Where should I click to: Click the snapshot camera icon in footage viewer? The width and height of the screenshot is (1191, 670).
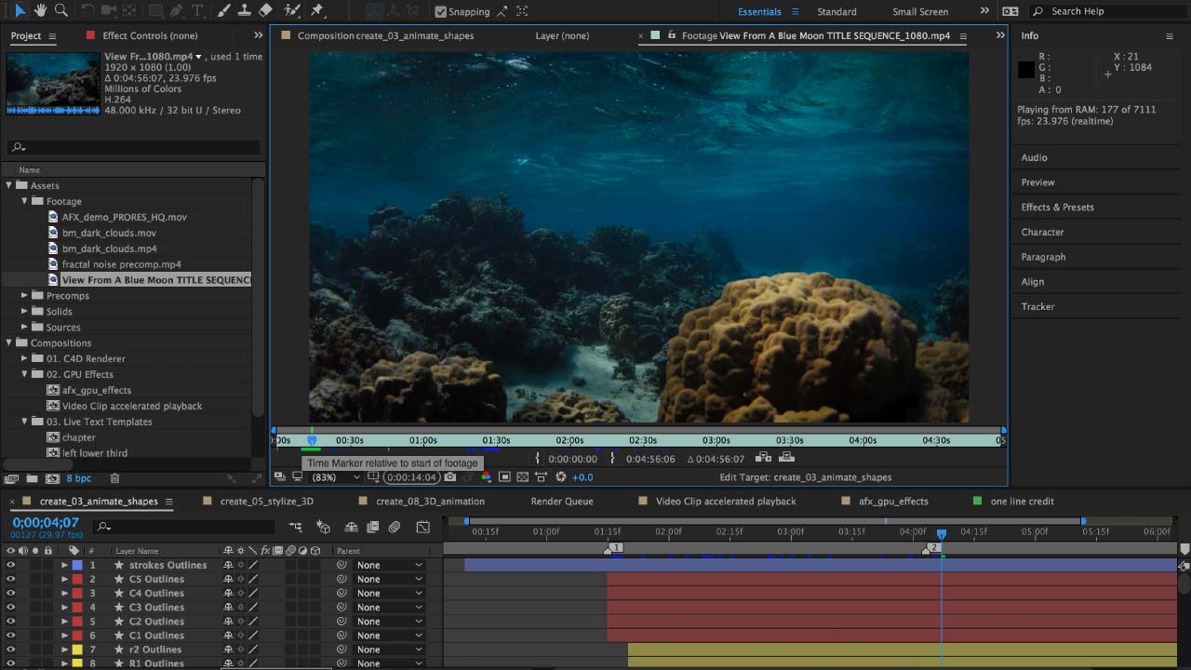click(450, 477)
